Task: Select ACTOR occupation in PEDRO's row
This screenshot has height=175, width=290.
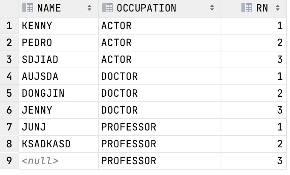Action: coord(160,43)
